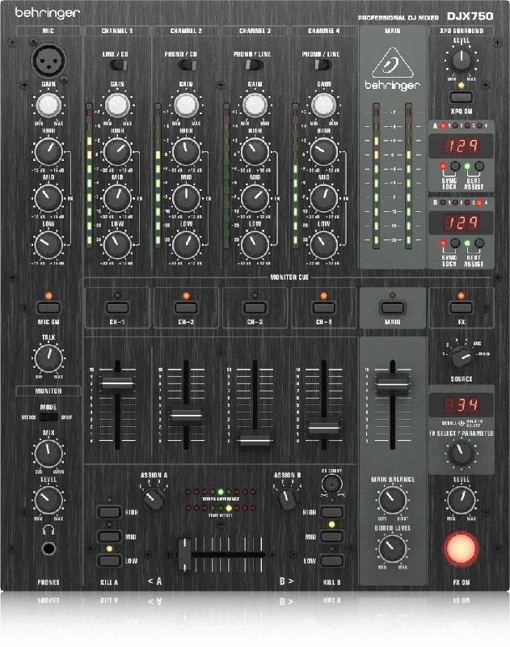Click the XPQ ON button
This screenshot has width=510, height=647.
coord(461,97)
